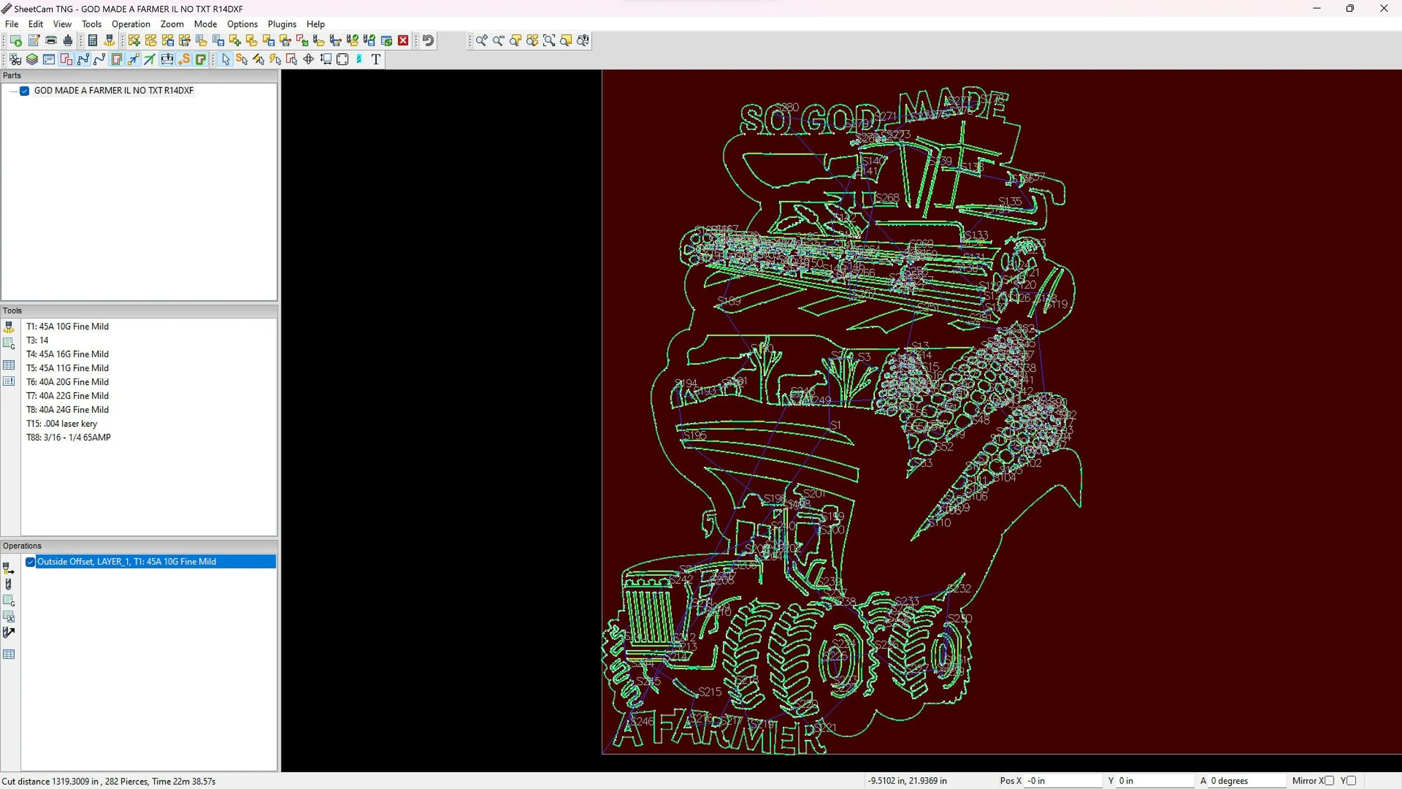
Task: Select the four-arrow move part tool
Action: tap(308, 59)
